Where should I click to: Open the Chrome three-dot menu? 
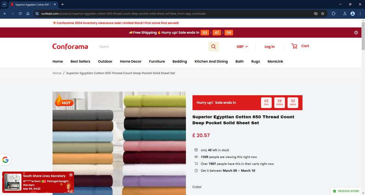360,14
